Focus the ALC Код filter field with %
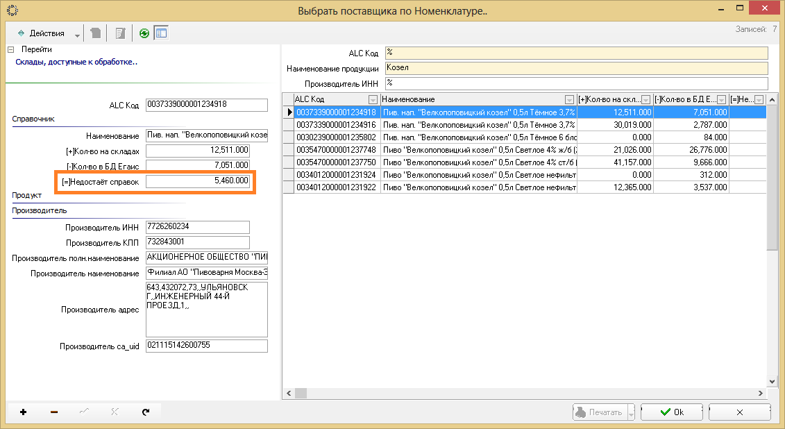The width and height of the screenshot is (785, 429). [x=576, y=53]
